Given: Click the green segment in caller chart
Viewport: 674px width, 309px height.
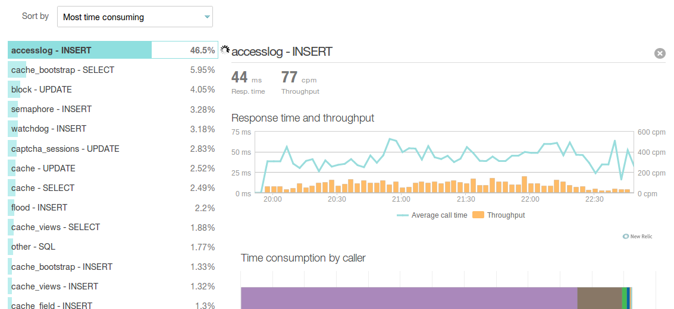Looking at the screenshot, I should click(624, 298).
